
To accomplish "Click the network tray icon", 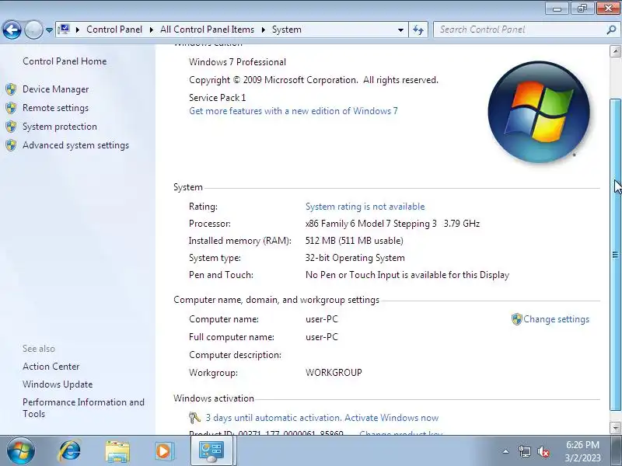I will click(x=525, y=451).
